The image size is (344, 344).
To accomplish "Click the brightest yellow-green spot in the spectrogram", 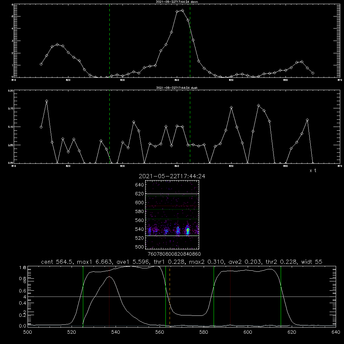I will pos(188,230).
